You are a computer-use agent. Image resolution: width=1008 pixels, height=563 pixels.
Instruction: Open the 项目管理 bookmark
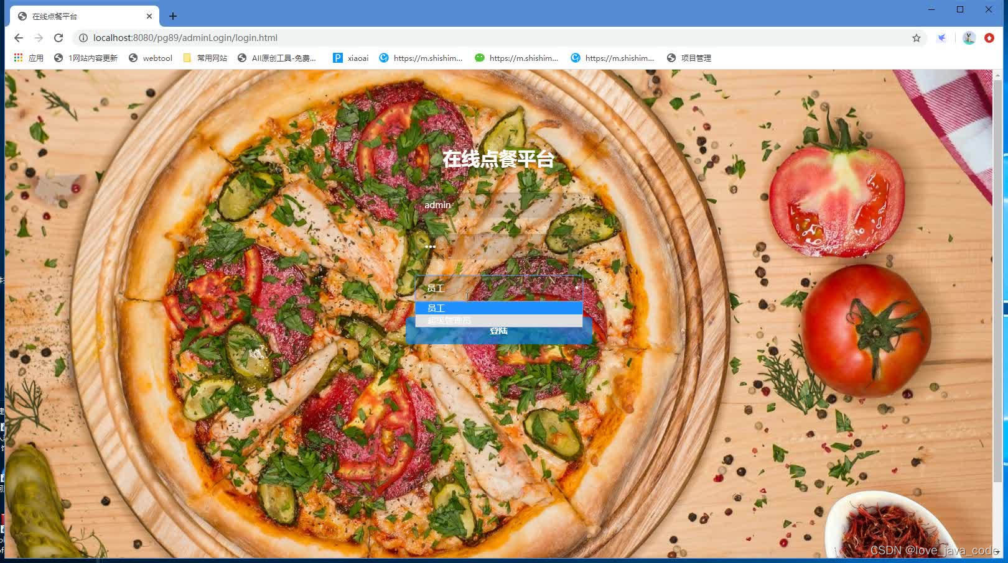tap(688, 58)
